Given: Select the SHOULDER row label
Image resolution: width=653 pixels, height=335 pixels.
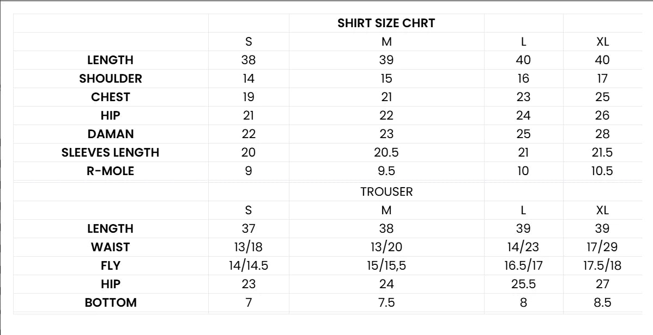Looking at the screenshot, I should tap(110, 79).
